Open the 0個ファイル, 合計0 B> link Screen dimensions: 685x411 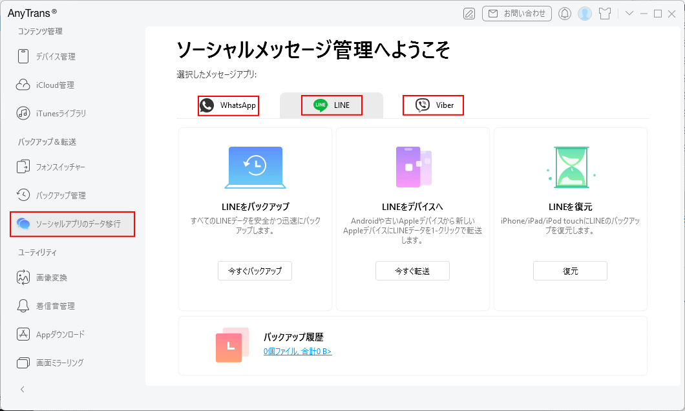(297, 351)
